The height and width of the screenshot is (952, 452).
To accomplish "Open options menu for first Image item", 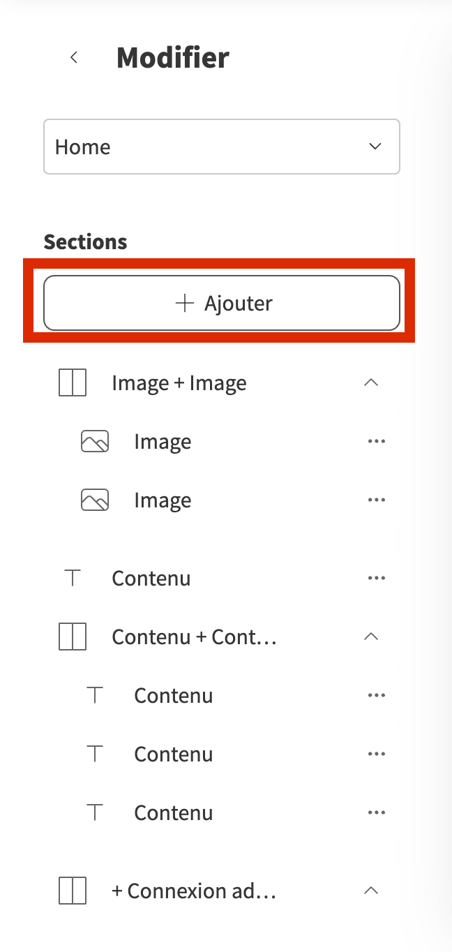I will pyautogui.click(x=376, y=442).
